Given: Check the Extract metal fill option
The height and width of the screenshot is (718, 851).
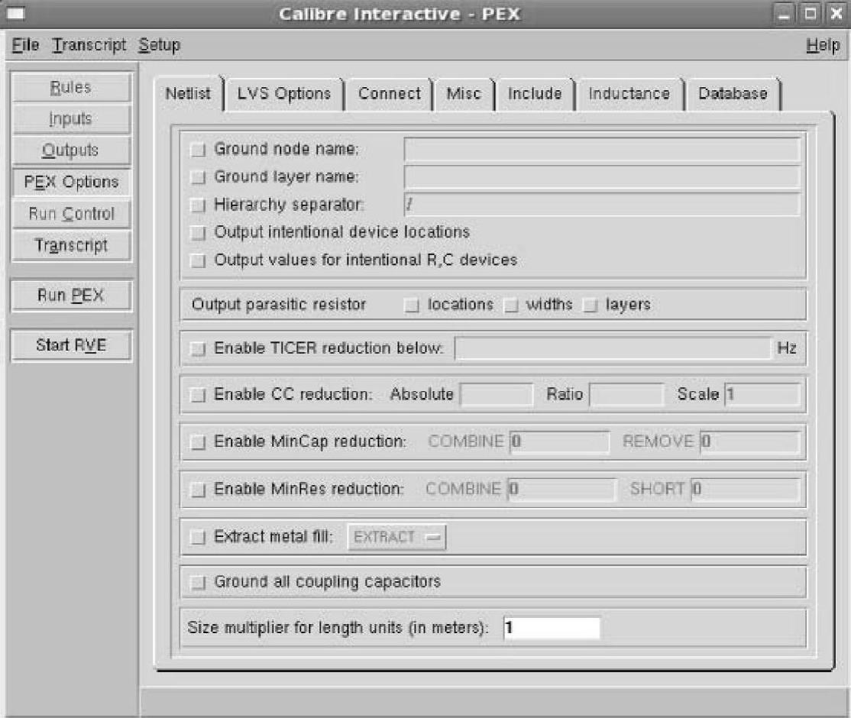Looking at the screenshot, I should [199, 537].
